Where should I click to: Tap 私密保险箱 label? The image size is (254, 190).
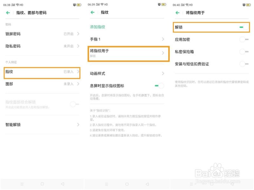coord(184,52)
